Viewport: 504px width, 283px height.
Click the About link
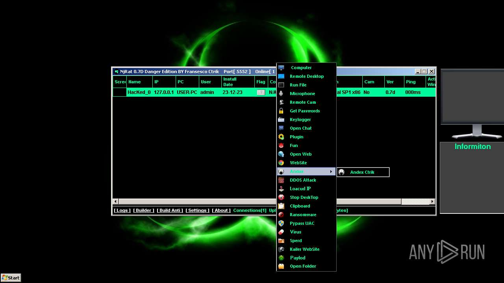(221, 210)
